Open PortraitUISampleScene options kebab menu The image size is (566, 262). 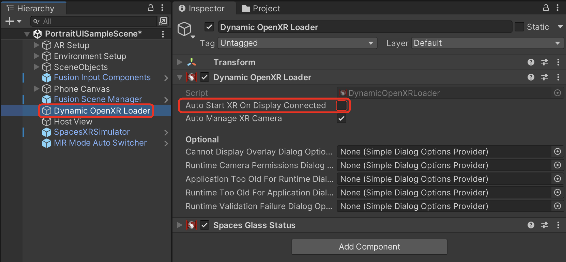point(163,34)
